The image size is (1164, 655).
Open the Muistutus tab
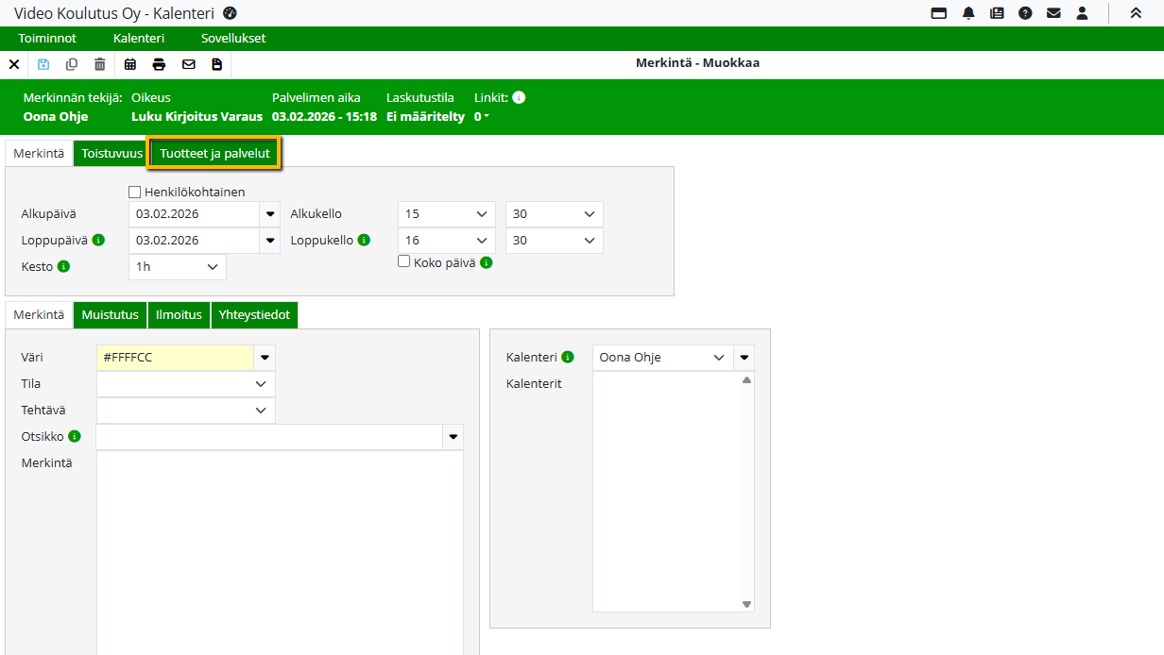(110, 315)
